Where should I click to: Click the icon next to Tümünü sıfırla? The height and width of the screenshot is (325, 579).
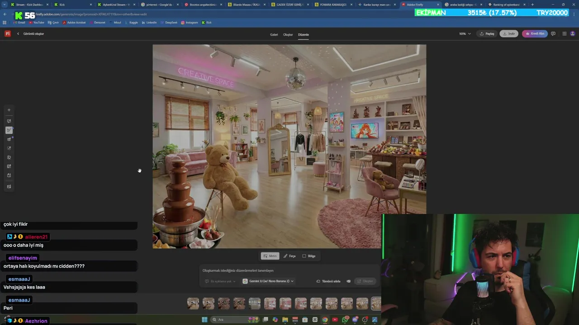coord(348,281)
